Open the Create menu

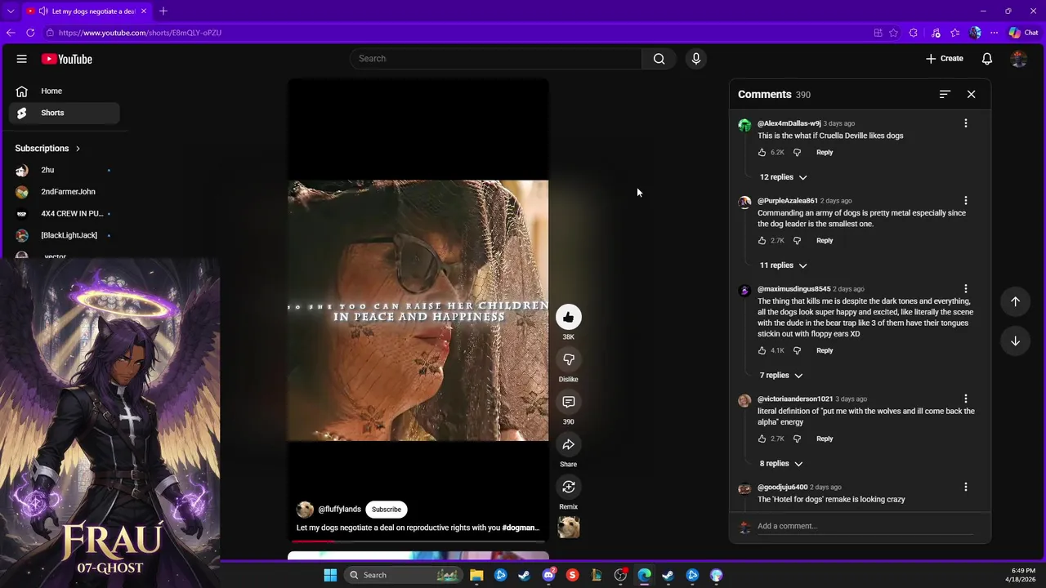coord(945,59)
